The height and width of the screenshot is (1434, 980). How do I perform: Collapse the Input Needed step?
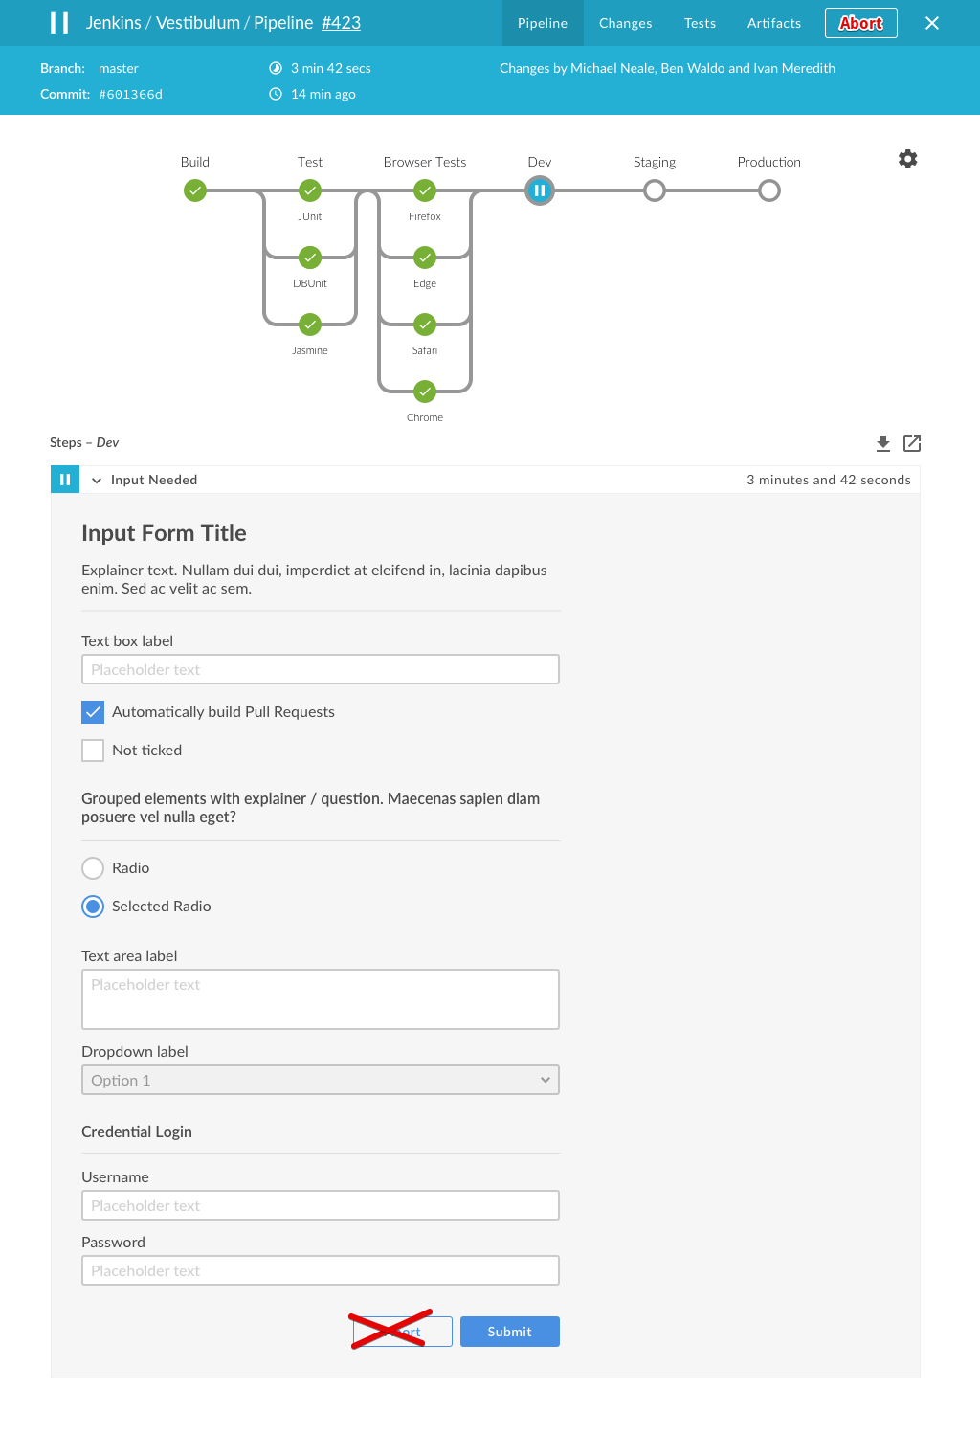click(97, 481)
